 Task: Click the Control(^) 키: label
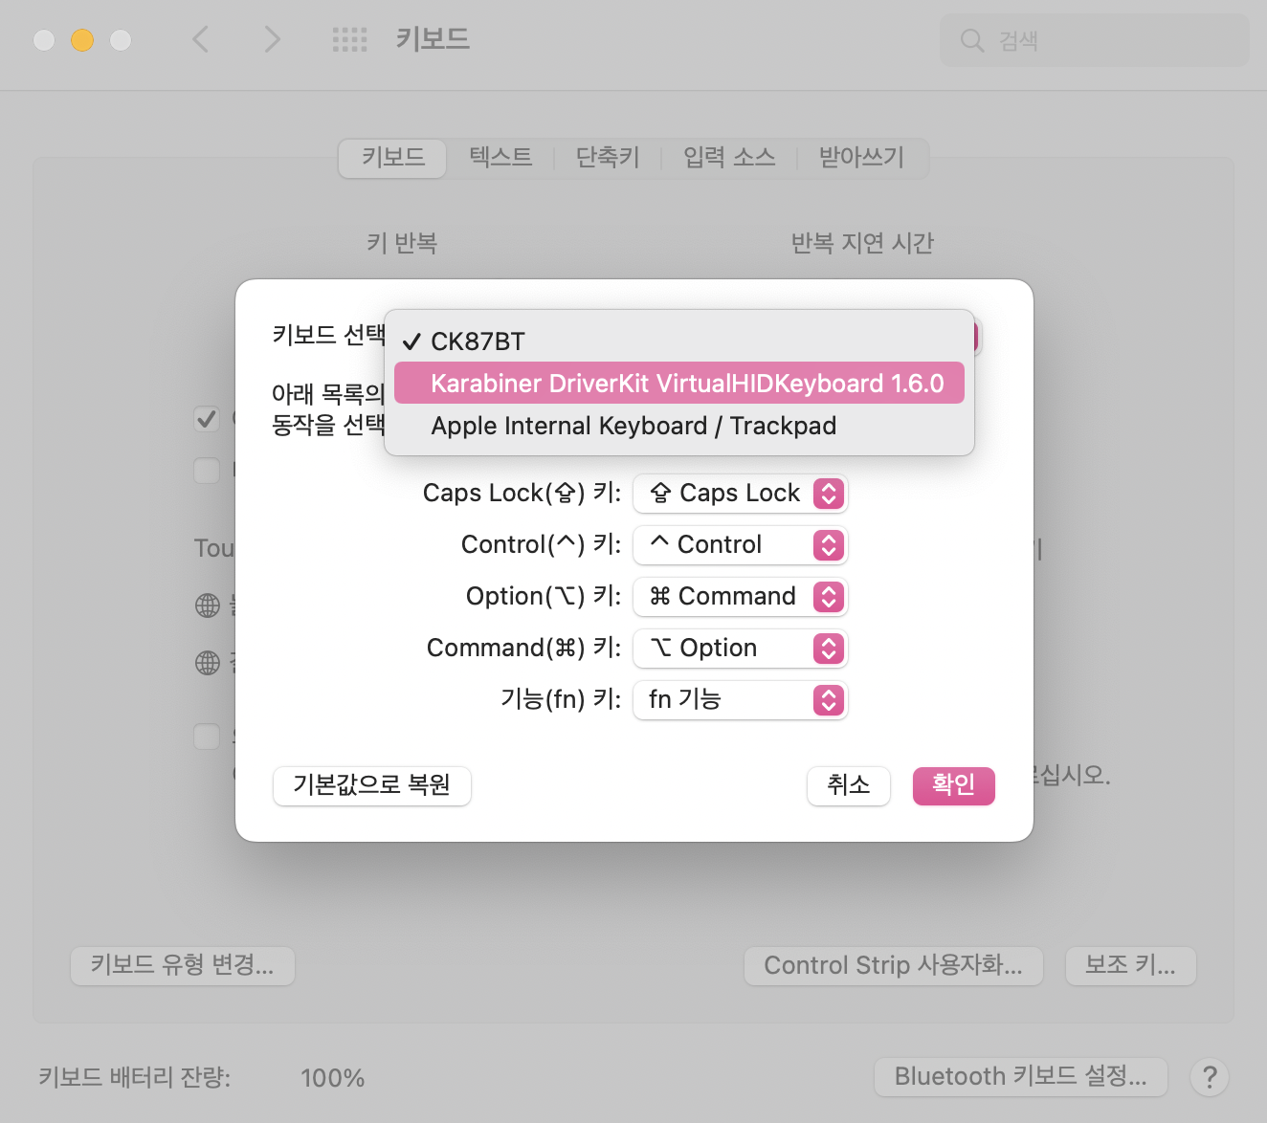542,545
